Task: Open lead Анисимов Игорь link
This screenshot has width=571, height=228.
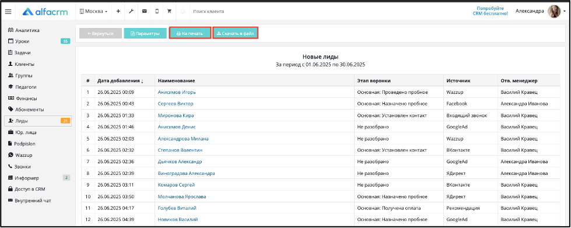Action: pyautogui.click(x=177, y=92)
